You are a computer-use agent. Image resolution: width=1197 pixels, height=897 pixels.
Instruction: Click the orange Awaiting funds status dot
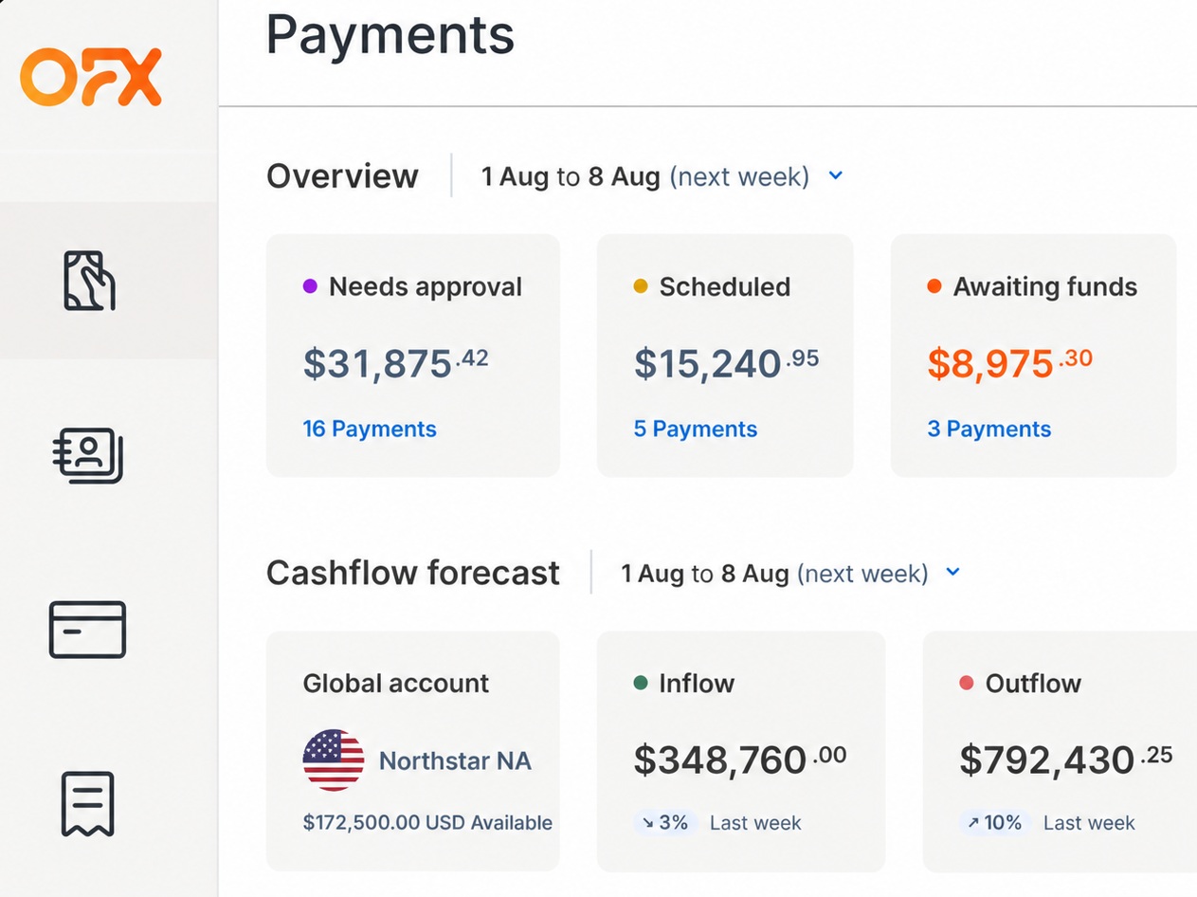point(934,286)
